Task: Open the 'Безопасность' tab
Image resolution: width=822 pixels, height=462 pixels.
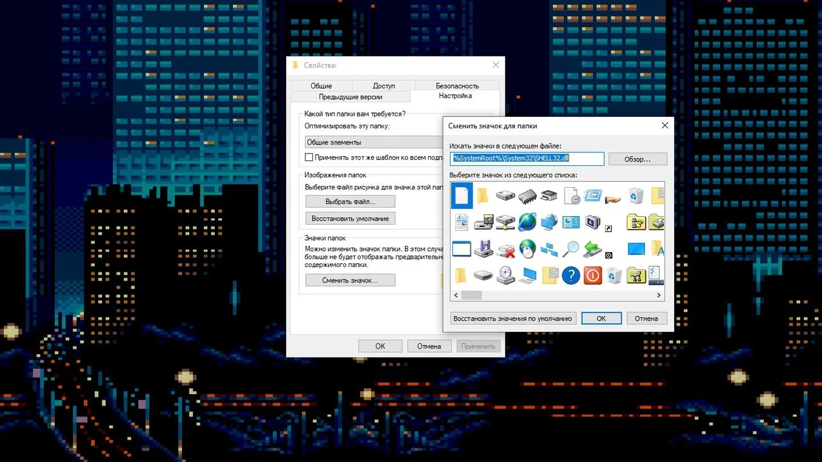Action: [457, 86]
